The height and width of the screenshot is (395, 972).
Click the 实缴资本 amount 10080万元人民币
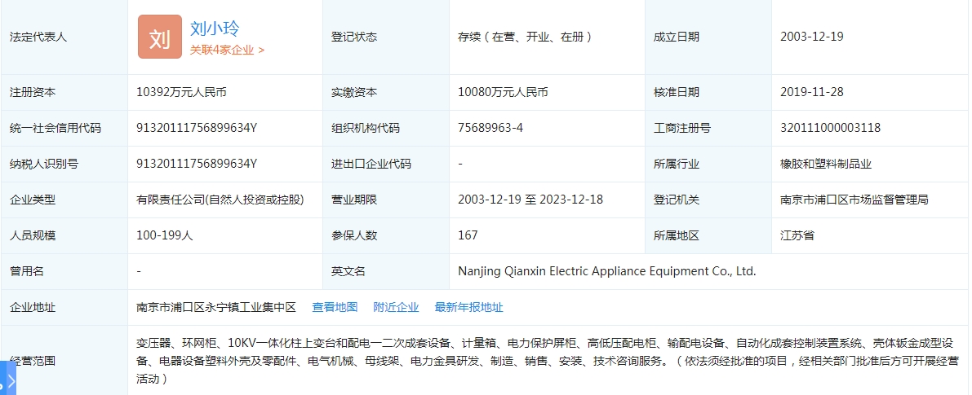click(503, 92)
